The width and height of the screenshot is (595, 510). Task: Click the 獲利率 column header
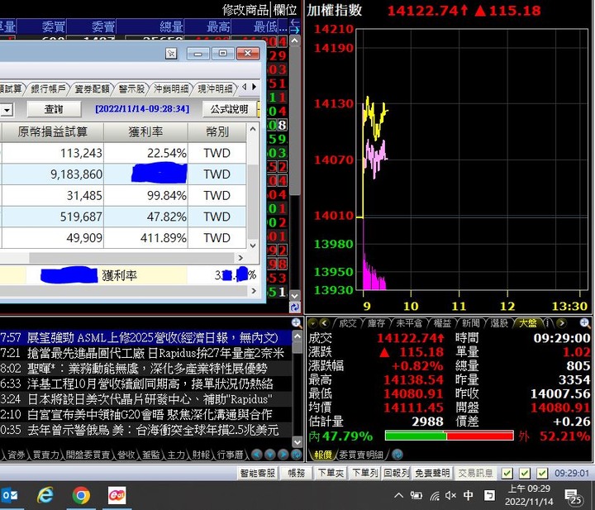[x=145, y=132]
